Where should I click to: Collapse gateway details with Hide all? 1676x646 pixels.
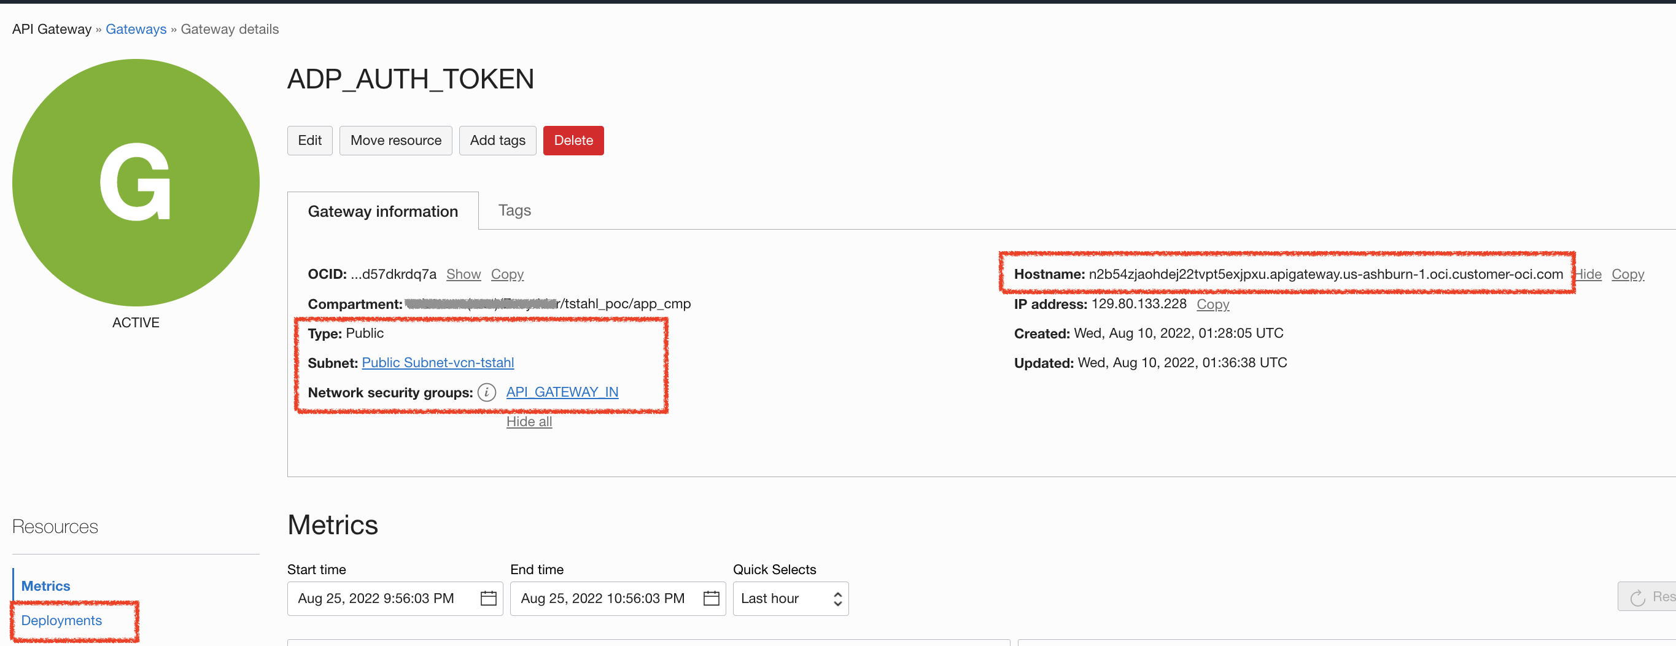[529, 421]
